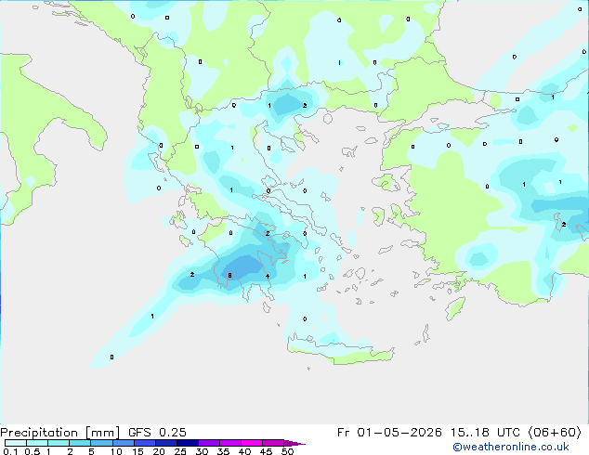The width and height of the screenshot is (589, 455).
Task: Open the weatheronline.co.uk copyright link
Action: [511, 447]
